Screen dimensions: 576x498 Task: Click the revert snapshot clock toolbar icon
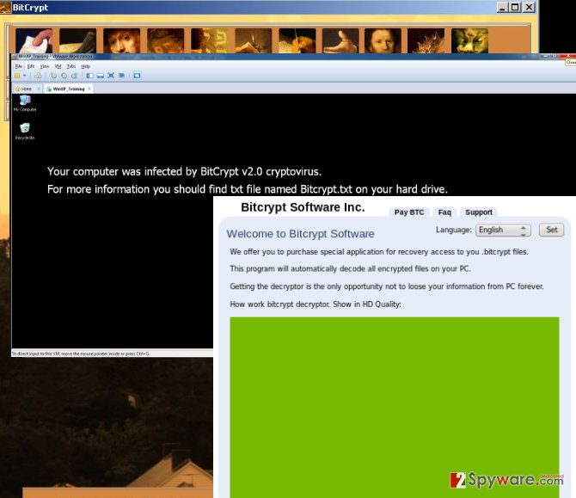coord(64,76)
